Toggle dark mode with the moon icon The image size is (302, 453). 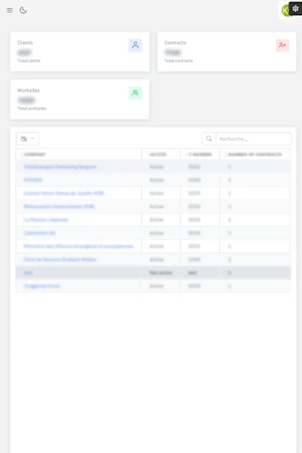(x=24, y=10)
